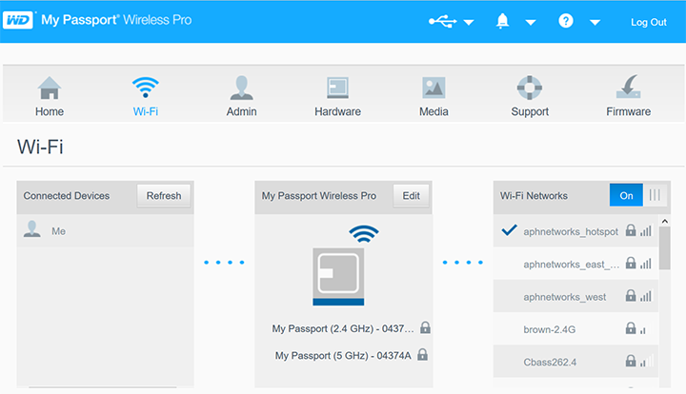The height and width of the screenshot is (394, 686).
Task: Open the Admin user icon
Action: 241,89
